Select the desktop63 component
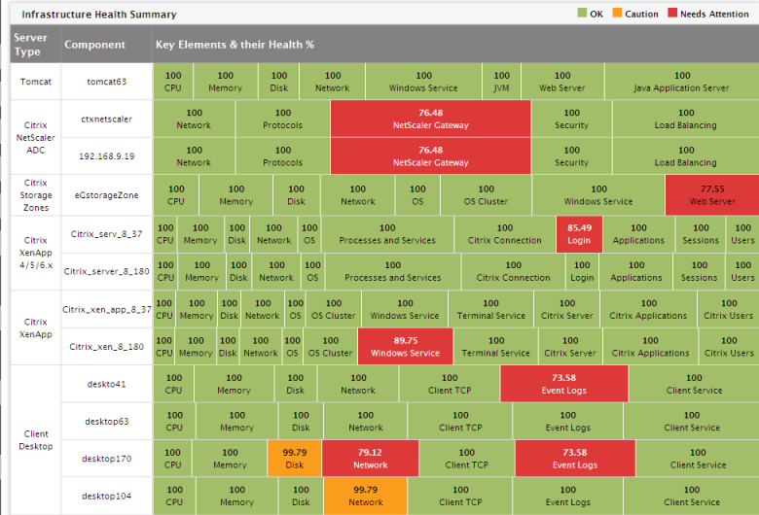The height and width of the screenshot is (515, 759). [x=106, y=421]
